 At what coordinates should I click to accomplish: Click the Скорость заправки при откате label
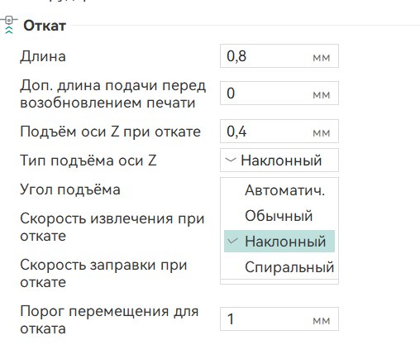pyautogui.click(x=103, y=274)
